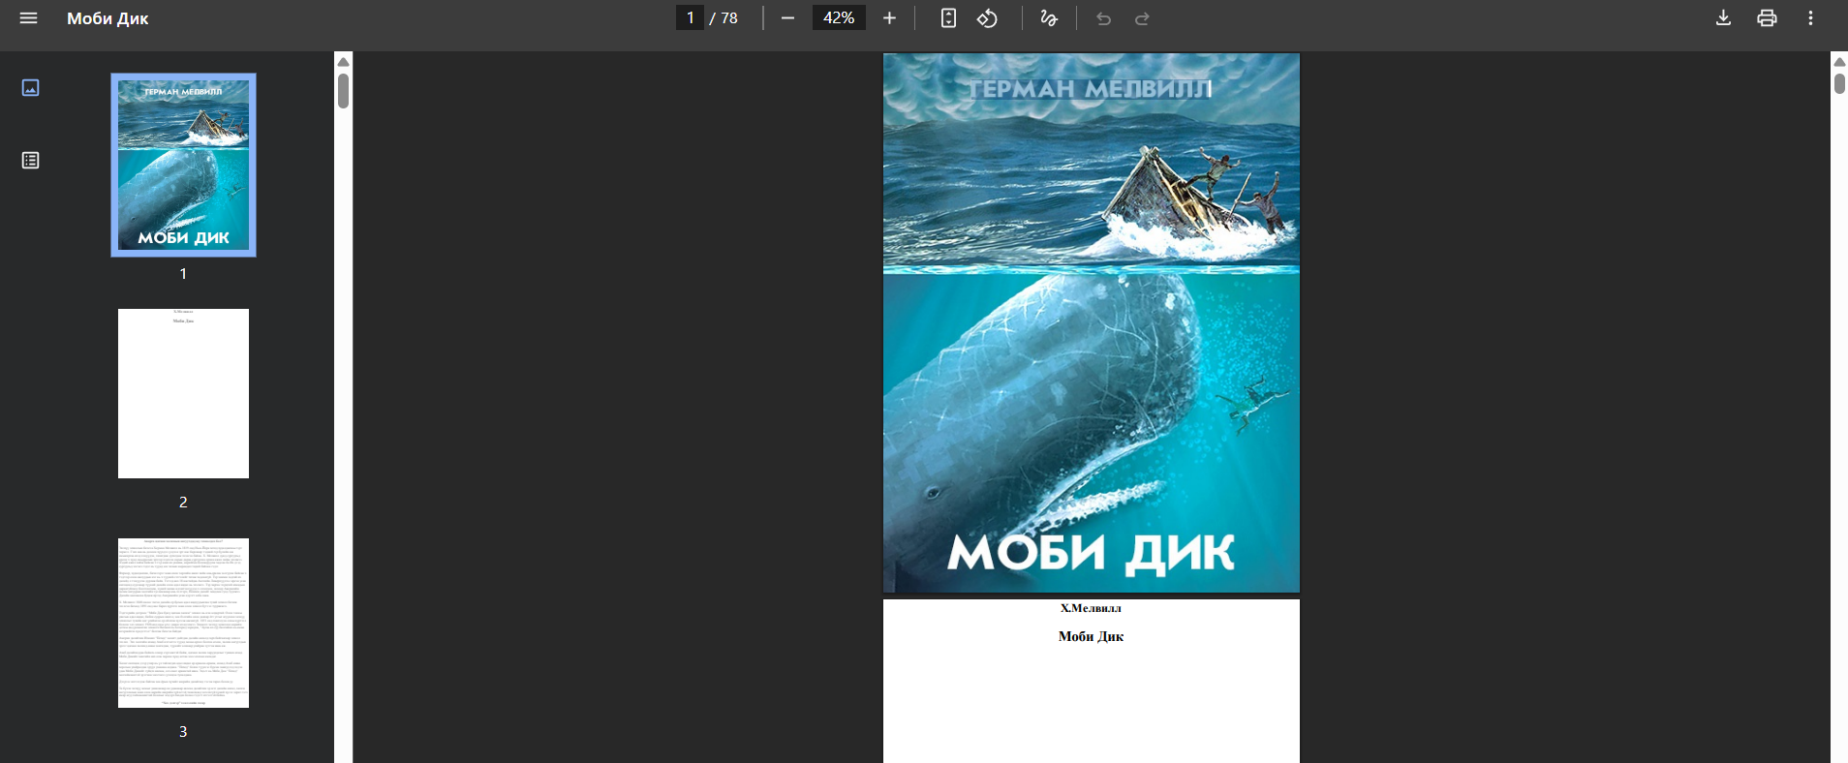1848x763 pixels.
Task: Click the main document scrollbar handle
Action: coord(1839,83)
